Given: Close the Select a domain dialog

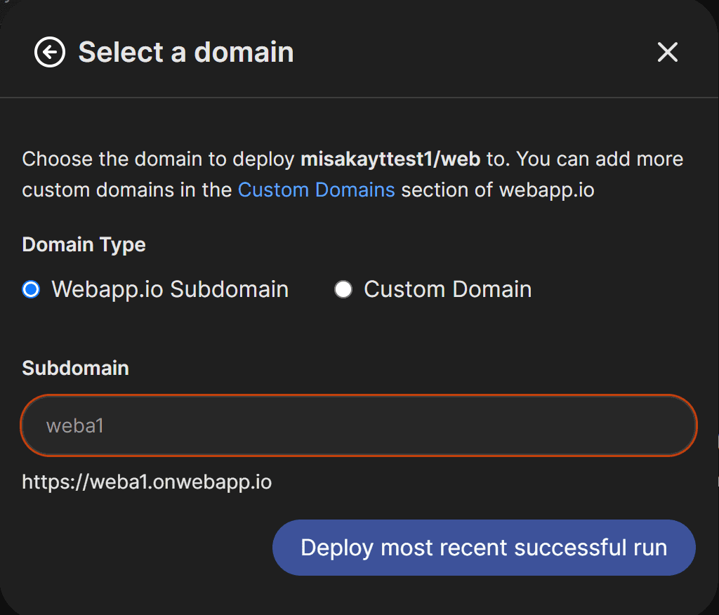Looking at the screenshot, I should point(667,52).
